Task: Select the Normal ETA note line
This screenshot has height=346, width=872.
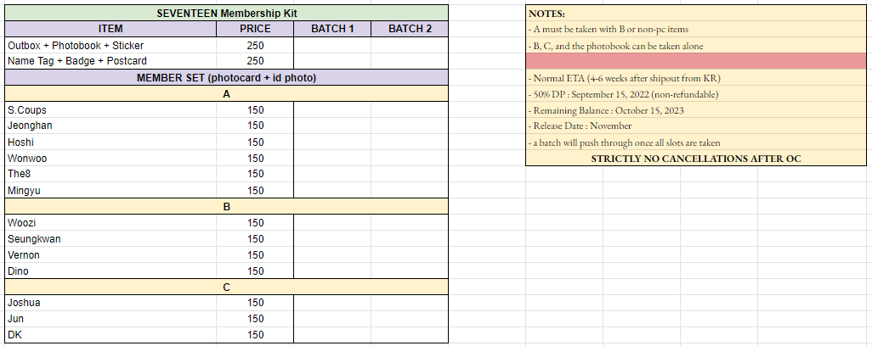Action: pos(696,78)
